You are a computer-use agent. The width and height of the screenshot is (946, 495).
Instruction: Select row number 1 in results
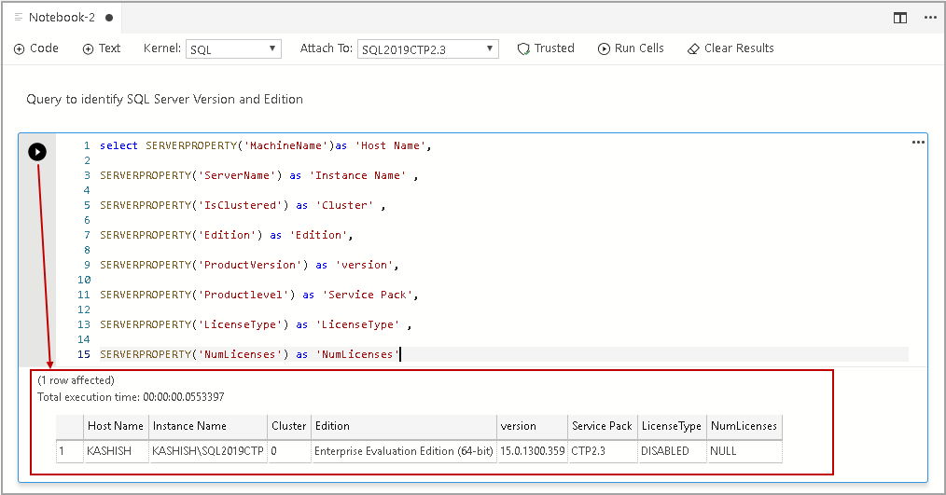(x=63, y=451)
